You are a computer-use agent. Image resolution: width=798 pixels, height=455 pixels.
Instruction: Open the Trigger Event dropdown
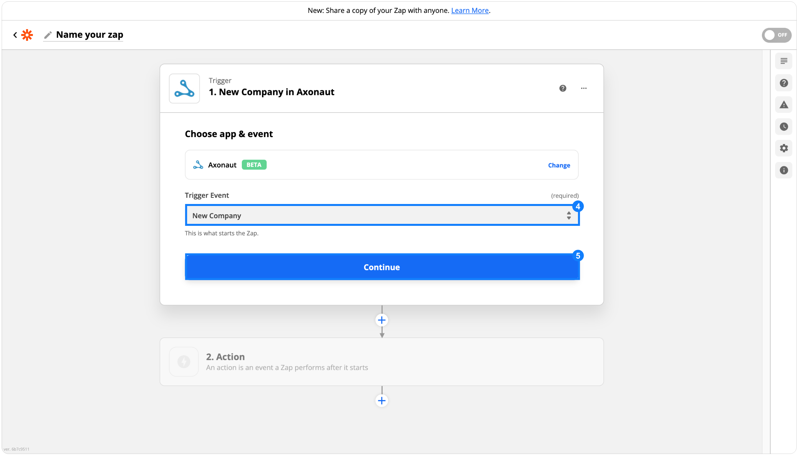point(382,215)
